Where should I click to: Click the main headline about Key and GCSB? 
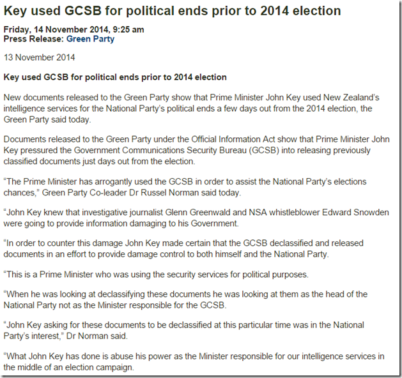[172, 11]
